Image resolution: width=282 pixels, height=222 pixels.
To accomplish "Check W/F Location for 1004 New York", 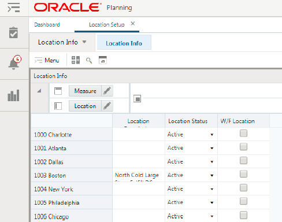I will (x=243, y=188).
